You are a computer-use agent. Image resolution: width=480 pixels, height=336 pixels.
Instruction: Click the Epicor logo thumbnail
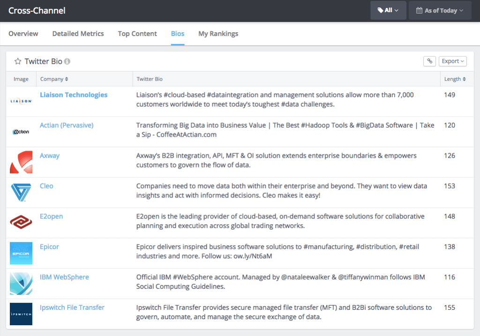(21, 253)
